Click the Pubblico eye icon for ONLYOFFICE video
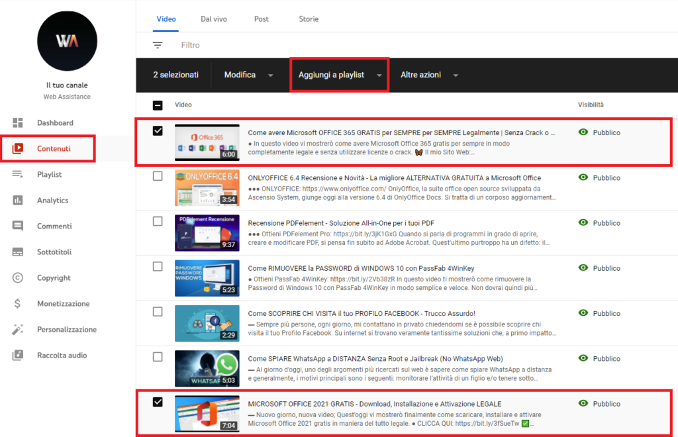This screenshot has width=678, height=437. (x=583, y=177)
